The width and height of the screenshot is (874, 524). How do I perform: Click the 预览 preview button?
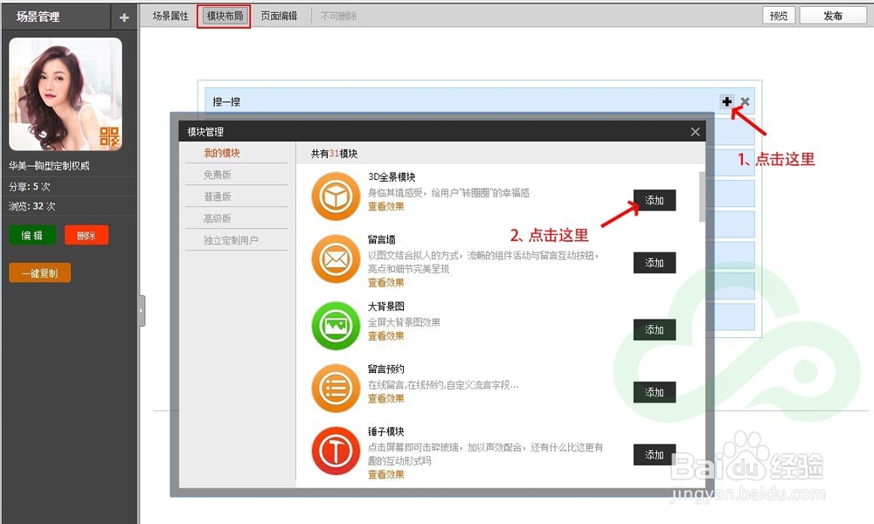779,15
